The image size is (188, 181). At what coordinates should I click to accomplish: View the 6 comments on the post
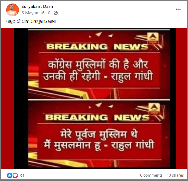[151, 175]
